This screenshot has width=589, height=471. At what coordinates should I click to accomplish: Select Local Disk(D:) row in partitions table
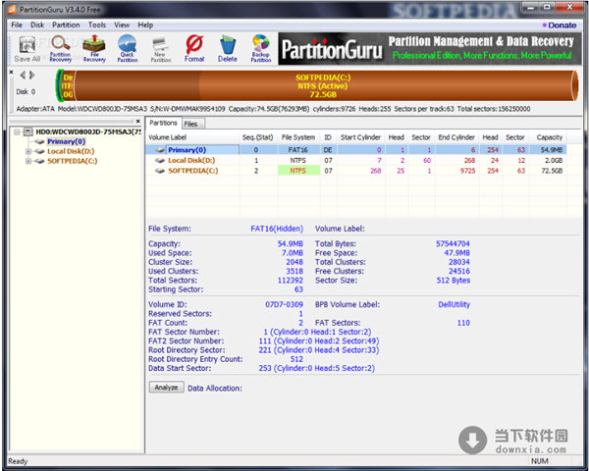[x=356, y=160]
